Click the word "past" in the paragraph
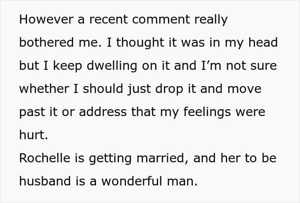This screenshot has width=300, height=203. (x=32, y=112)
